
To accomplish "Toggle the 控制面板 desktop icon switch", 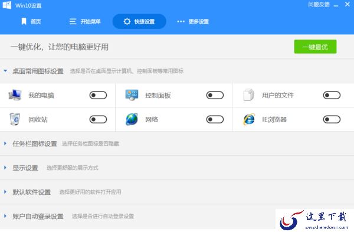I will [215, 95].
